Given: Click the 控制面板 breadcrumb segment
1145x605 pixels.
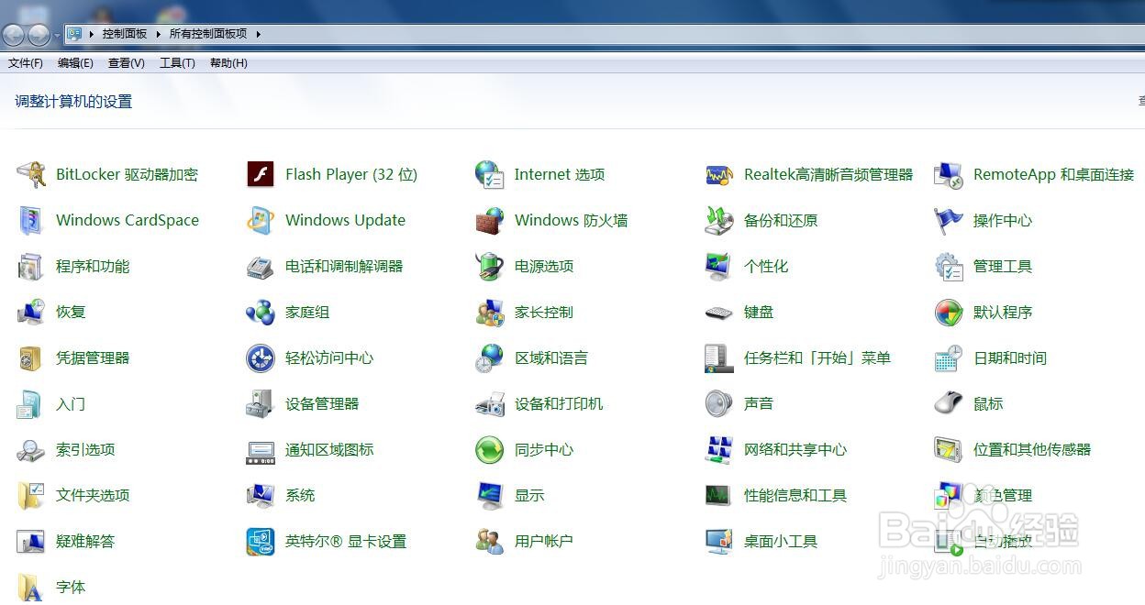Looking at the screenshot, I should (125, 34).
